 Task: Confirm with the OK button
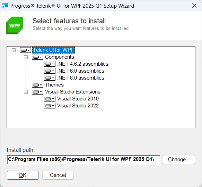click(23, 175)
